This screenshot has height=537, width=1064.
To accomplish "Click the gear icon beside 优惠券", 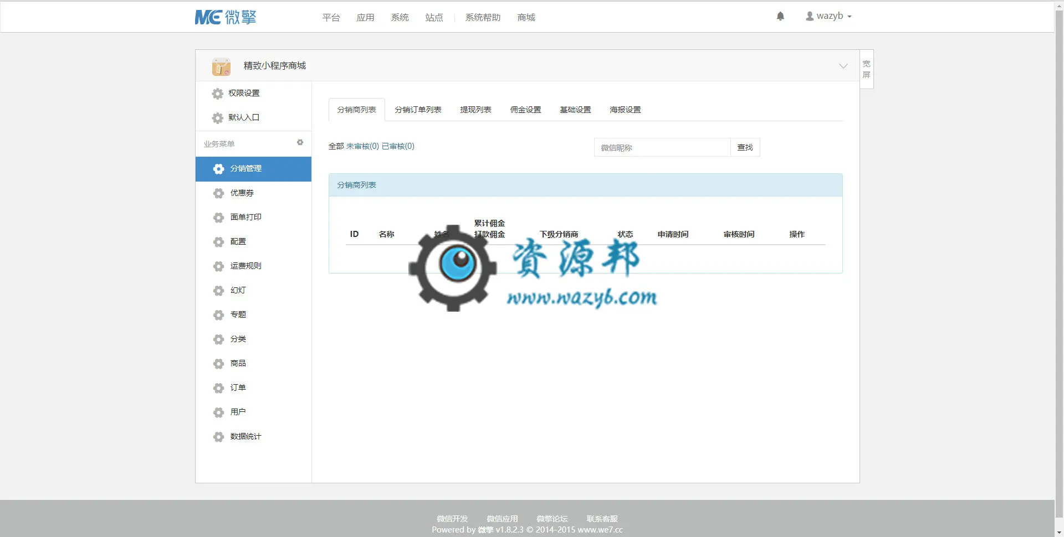I will [x=219, y=193].
